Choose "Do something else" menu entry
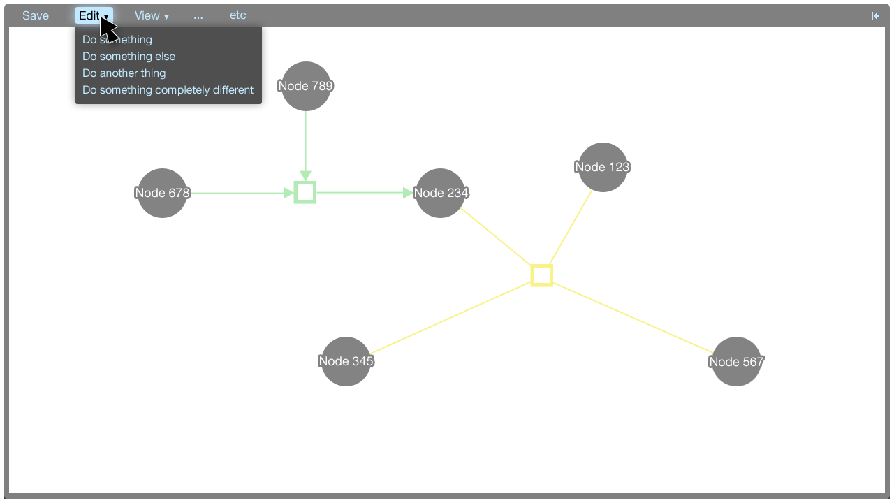 pyautogui.click(x=129, y=57)
